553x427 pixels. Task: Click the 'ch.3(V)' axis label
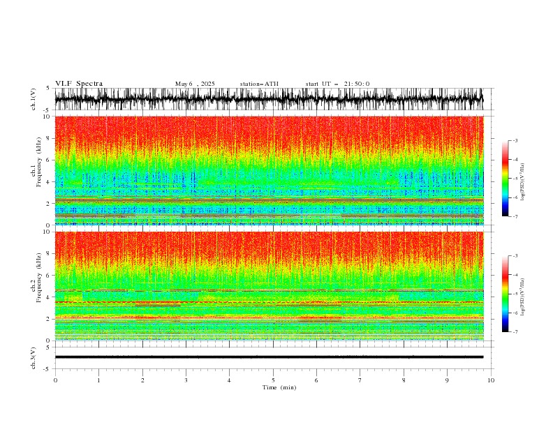[x=34, y=358]
